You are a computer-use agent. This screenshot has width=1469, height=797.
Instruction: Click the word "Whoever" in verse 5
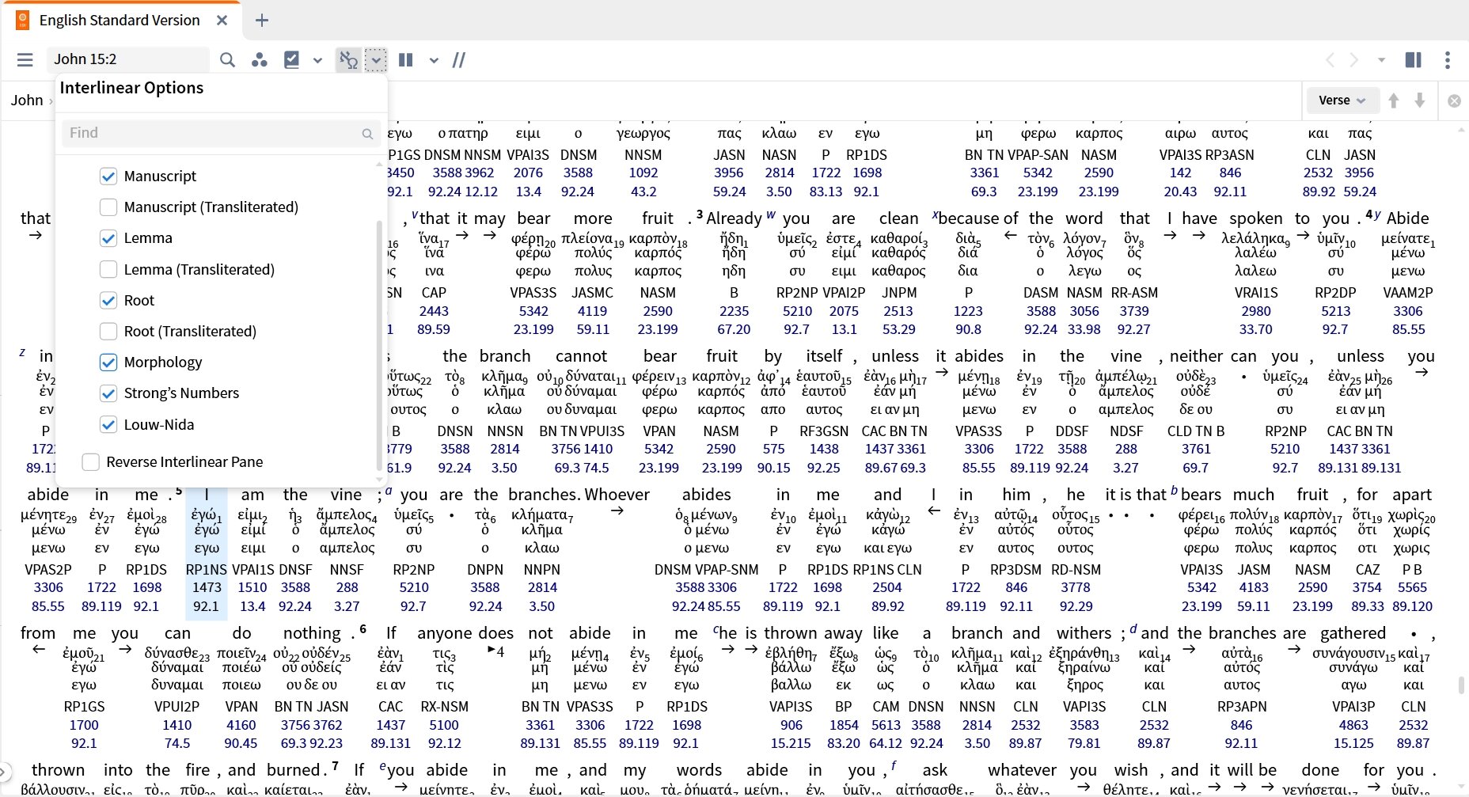click(617, 495)
